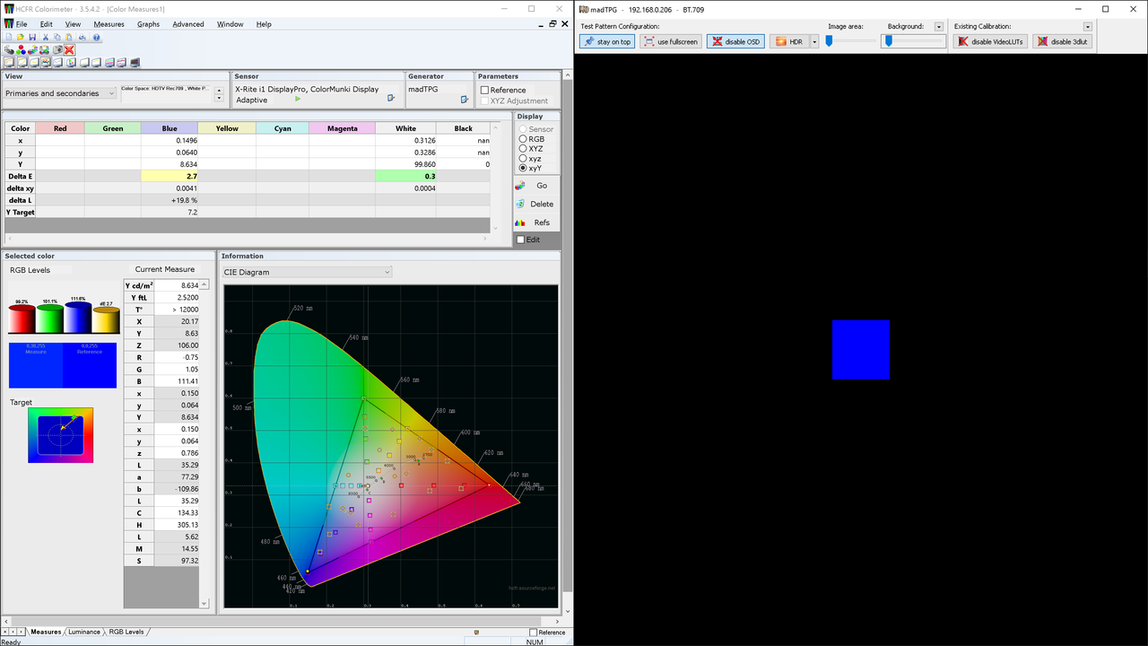This screenshot has height=646, width=1148.
Task: Open the Graphs menu
Action: (x=148, y=24)
